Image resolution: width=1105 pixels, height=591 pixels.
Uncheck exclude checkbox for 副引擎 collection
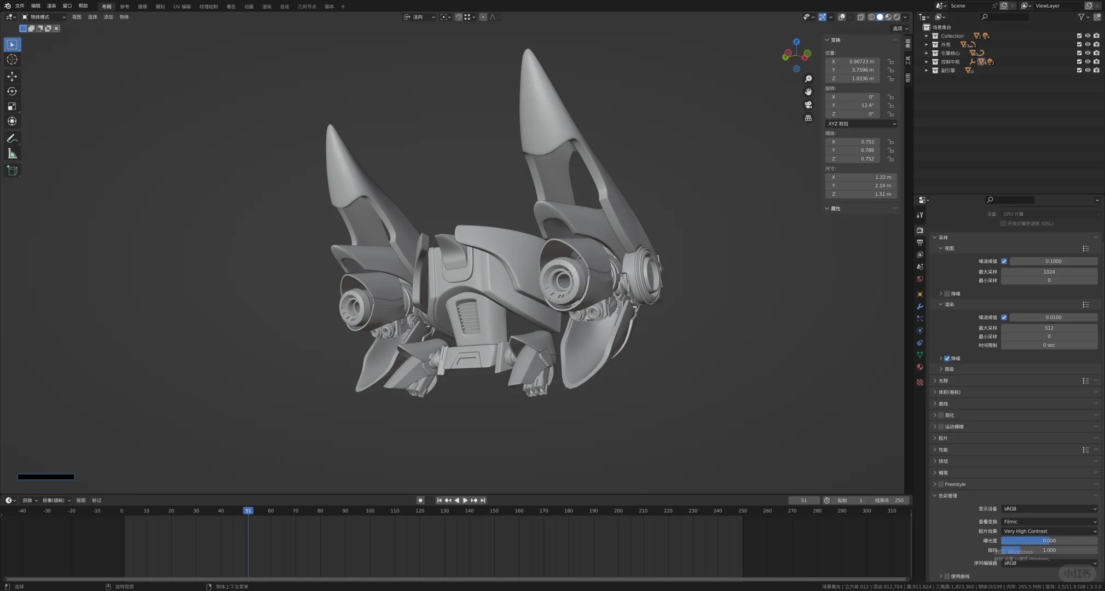pos(1079,71)
